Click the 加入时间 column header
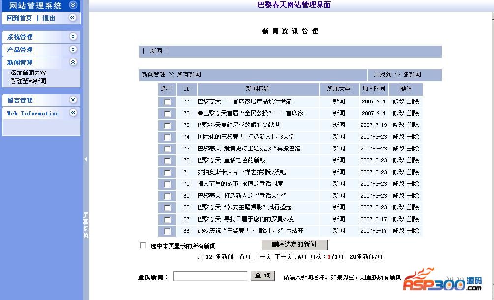 374,89
